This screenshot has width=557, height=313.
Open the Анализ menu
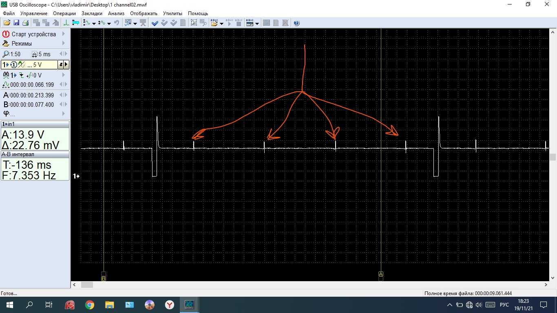pyautogui.click(x=116, y=13)
